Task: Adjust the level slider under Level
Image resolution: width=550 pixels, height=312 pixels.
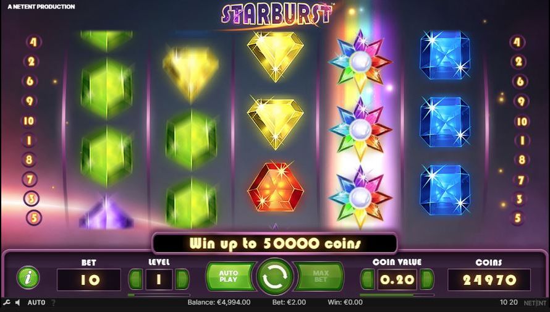Action: [159, 295]
